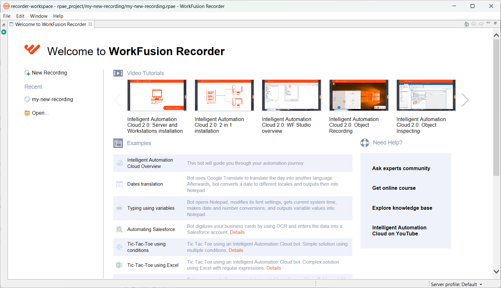501x288 pixels.
Task: Click the vertical scrollbar thumb
Action: click(496, 107)
